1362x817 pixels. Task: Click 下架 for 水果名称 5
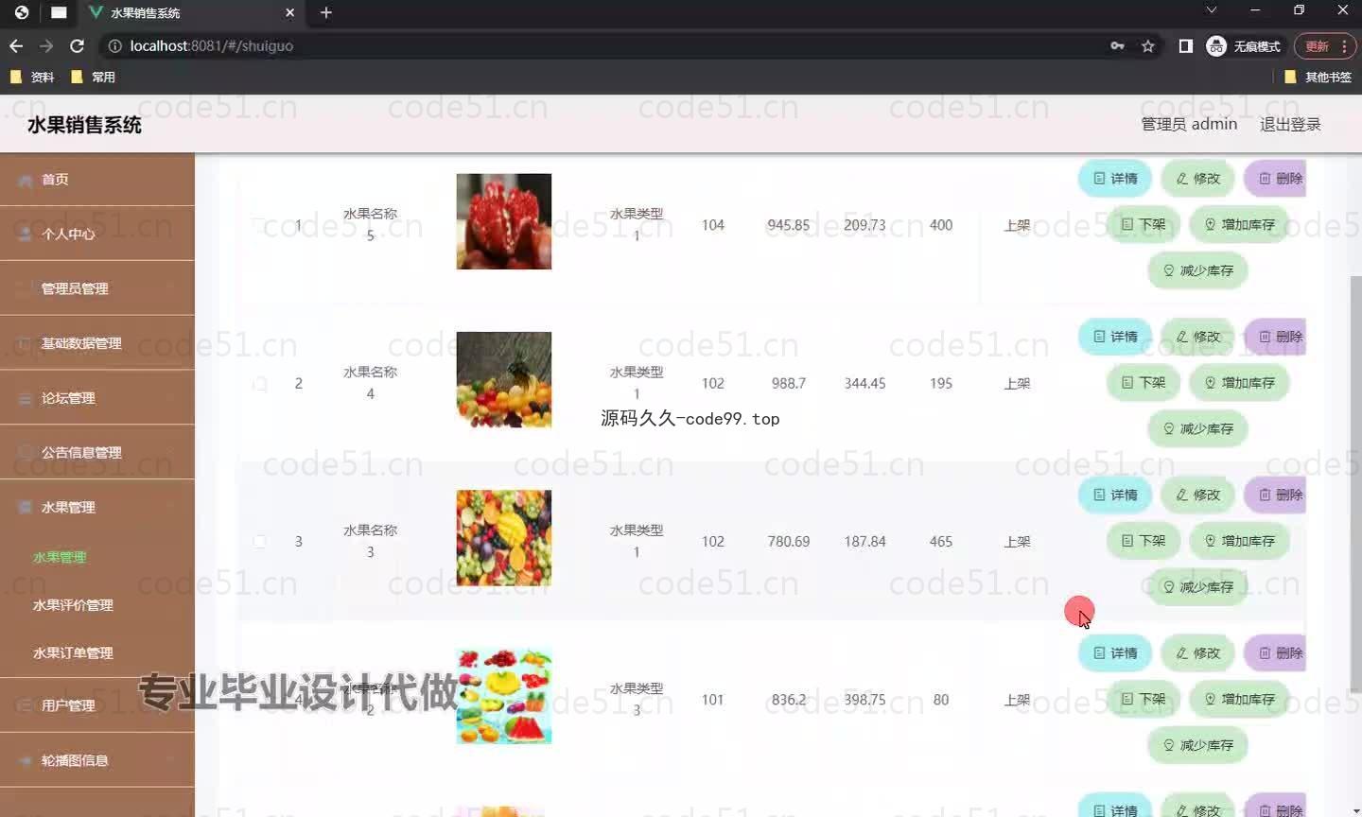click(x=1144, y=224)
